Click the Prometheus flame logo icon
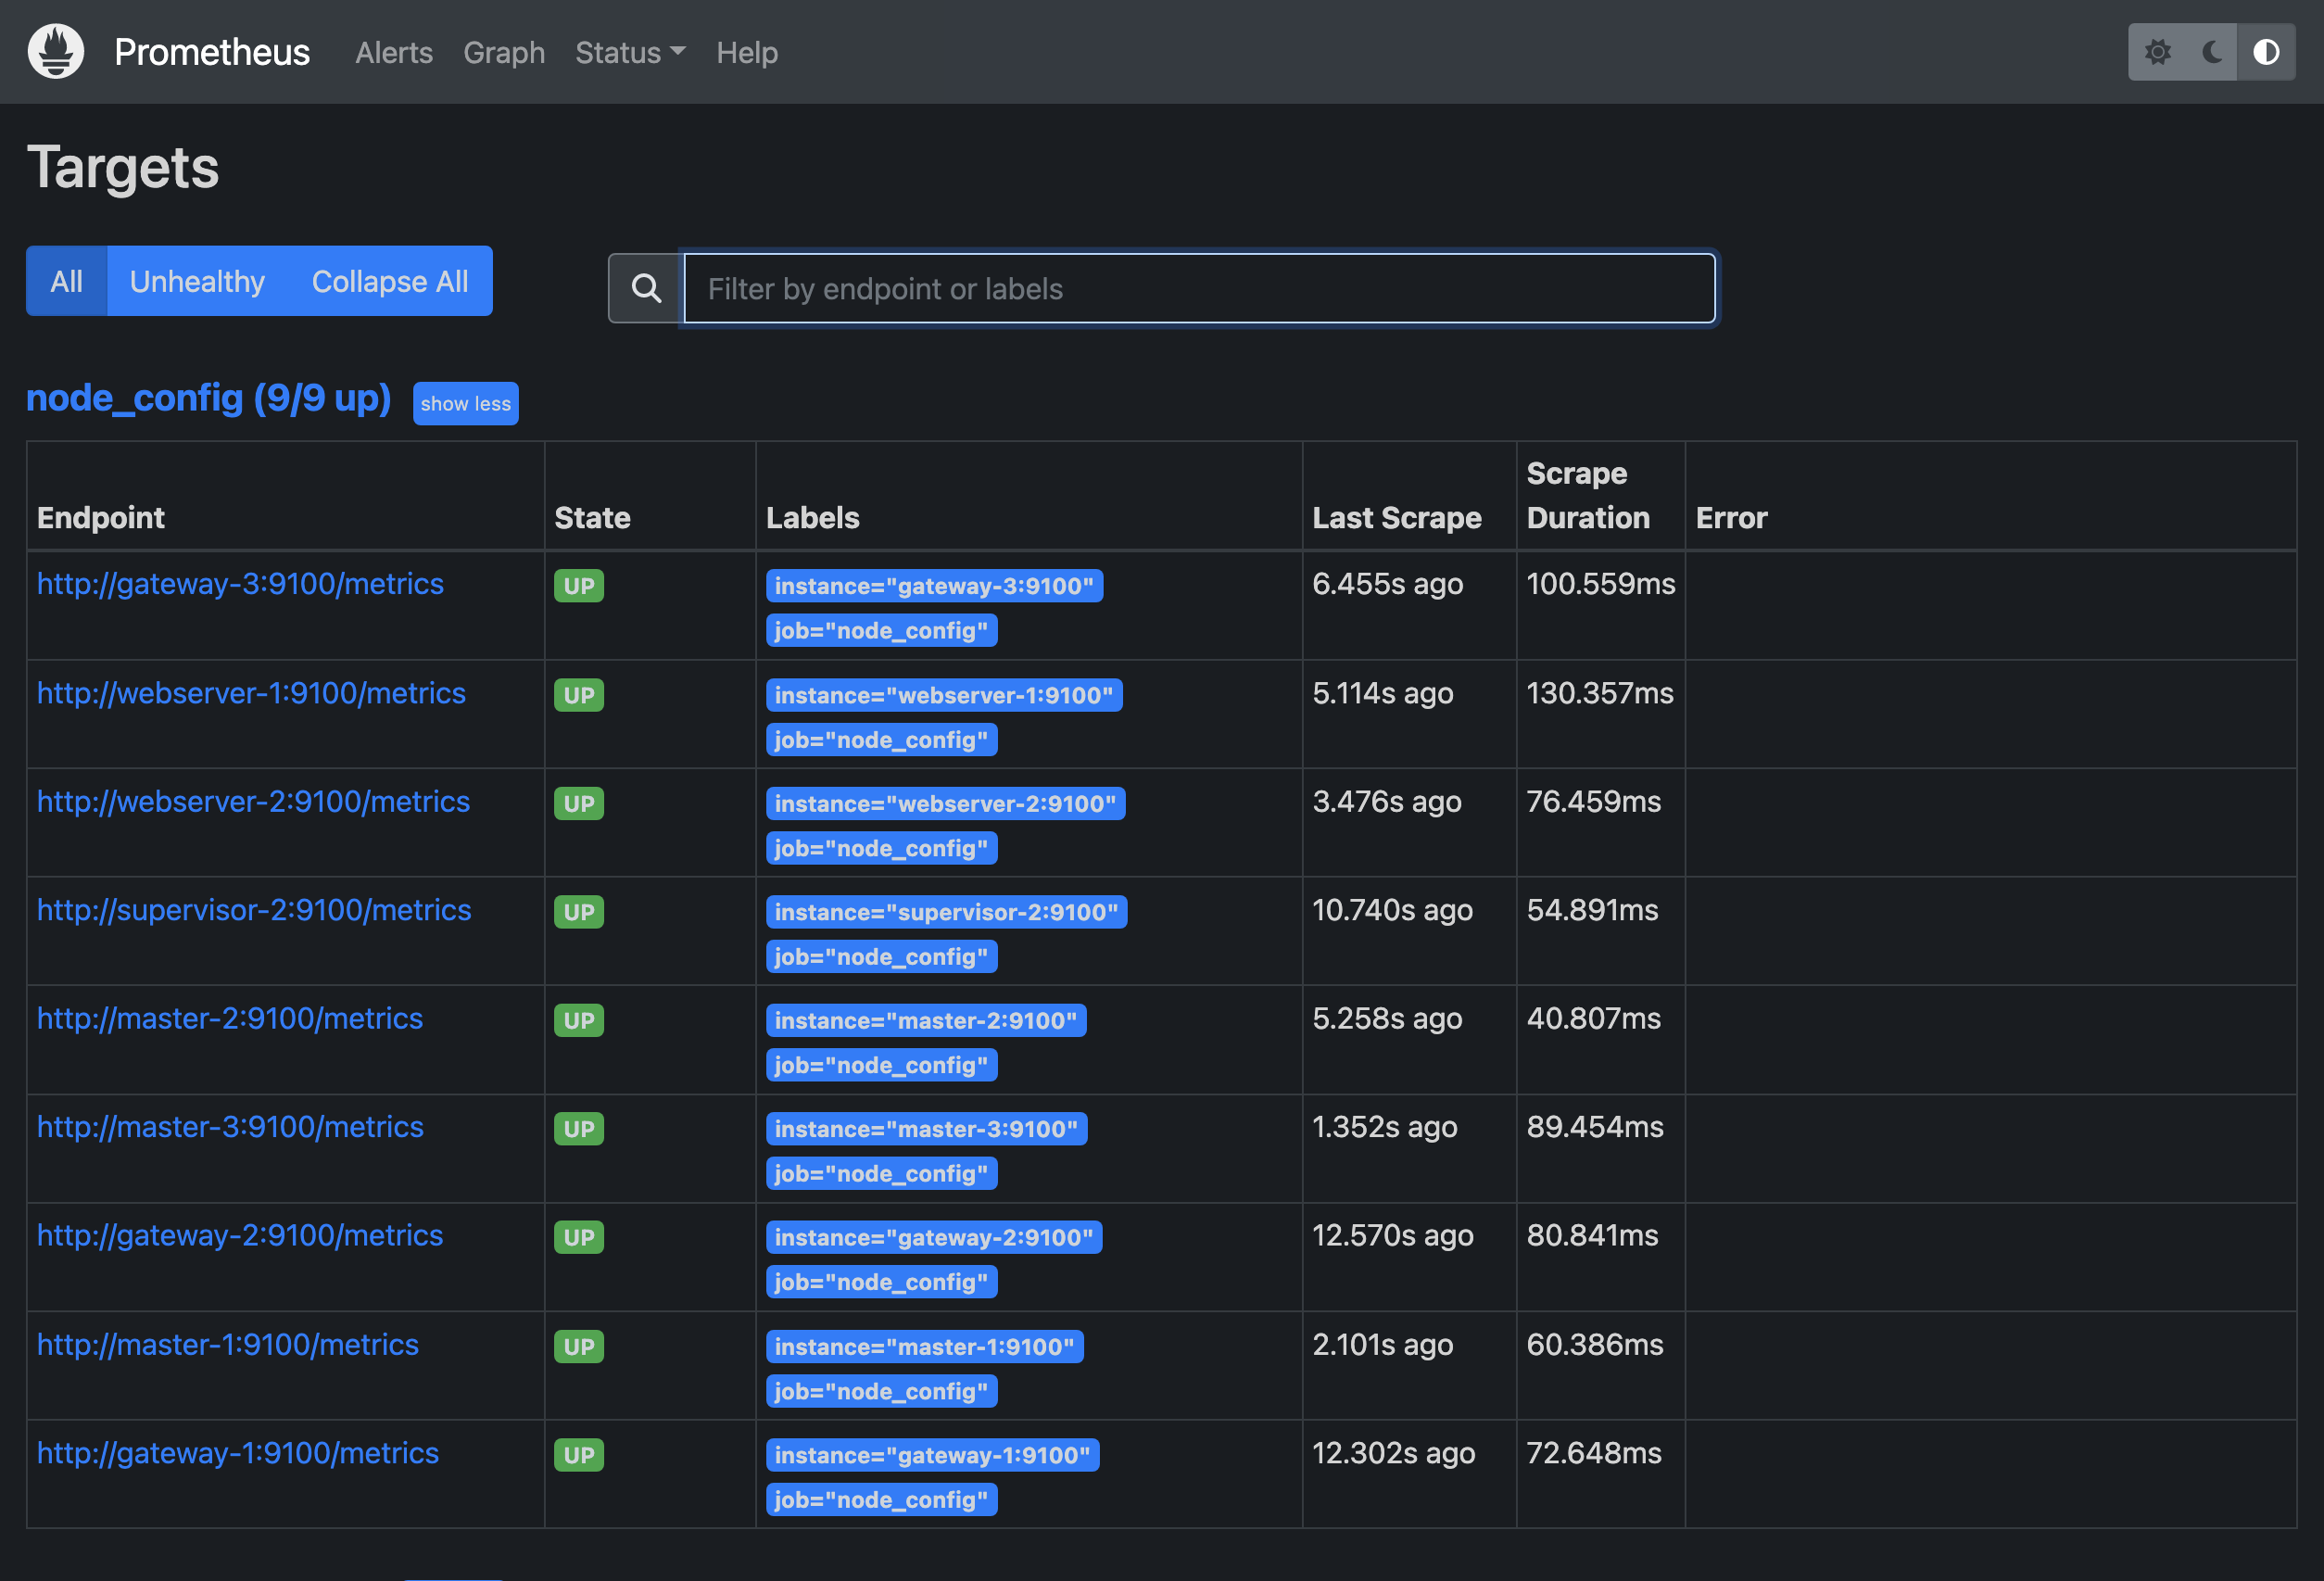 coord(56,51)
